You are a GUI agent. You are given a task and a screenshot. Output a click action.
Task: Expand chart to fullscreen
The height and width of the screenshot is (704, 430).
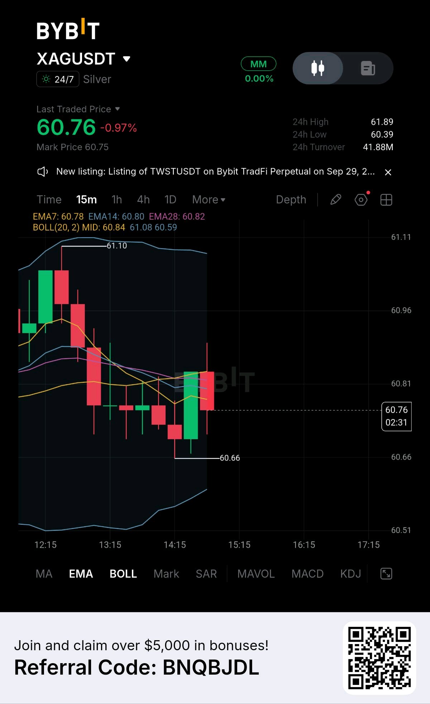386,574
